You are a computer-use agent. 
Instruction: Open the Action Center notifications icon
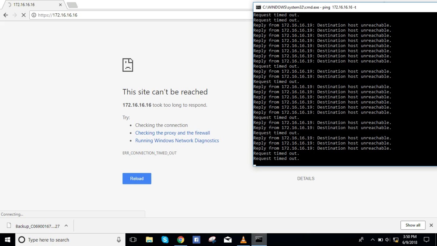[426, 240]
